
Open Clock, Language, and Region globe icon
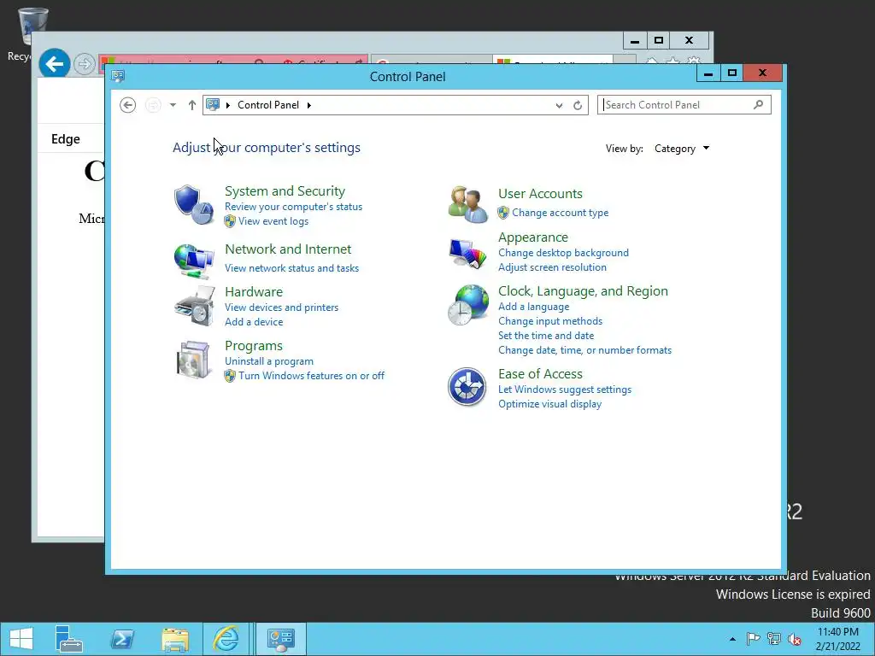point(467,305)
